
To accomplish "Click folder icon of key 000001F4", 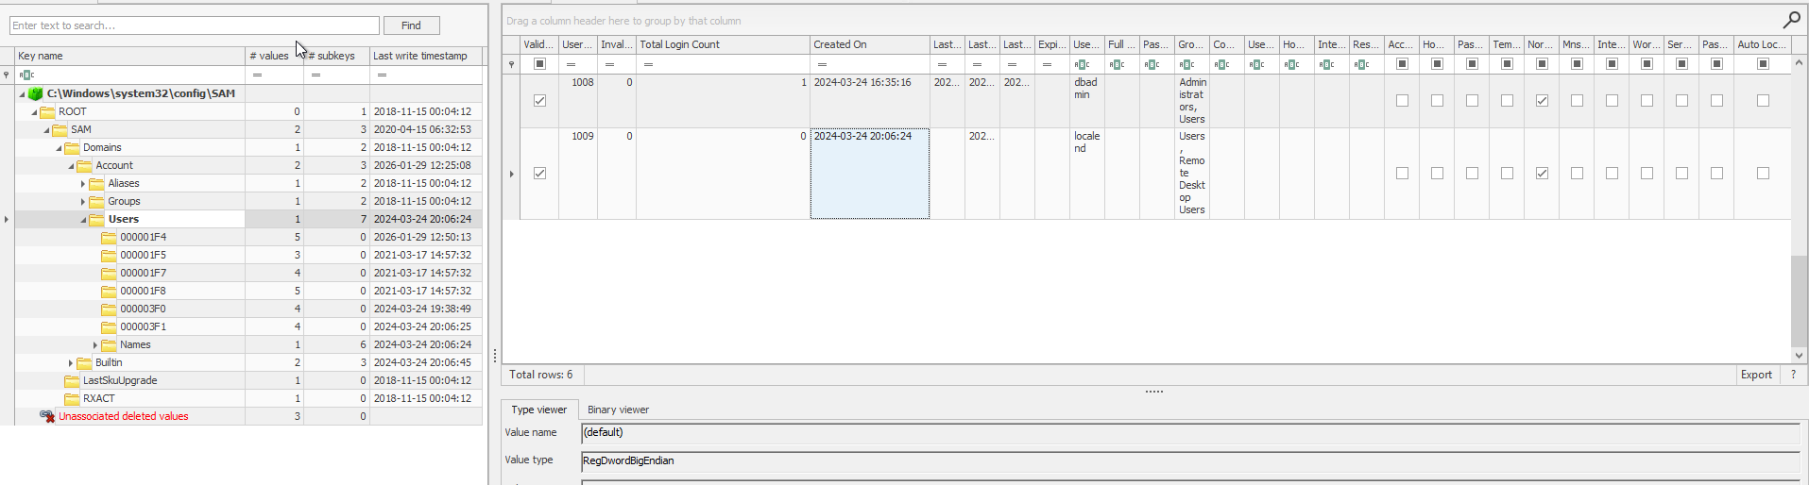I will (109, 237).
